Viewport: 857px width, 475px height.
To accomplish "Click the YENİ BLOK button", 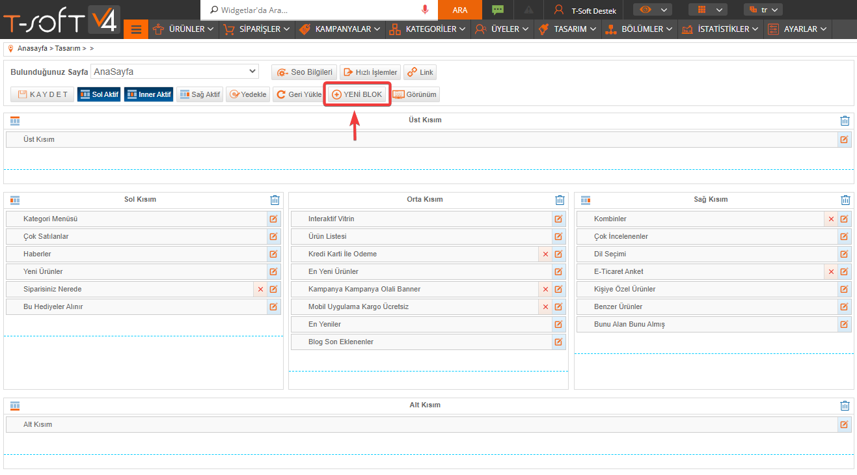I will (357, 94).
